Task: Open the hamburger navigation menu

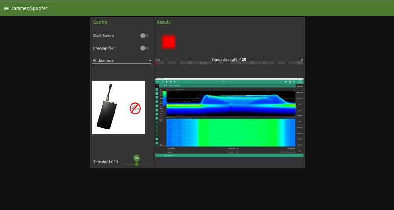Action: pos(6,8)
